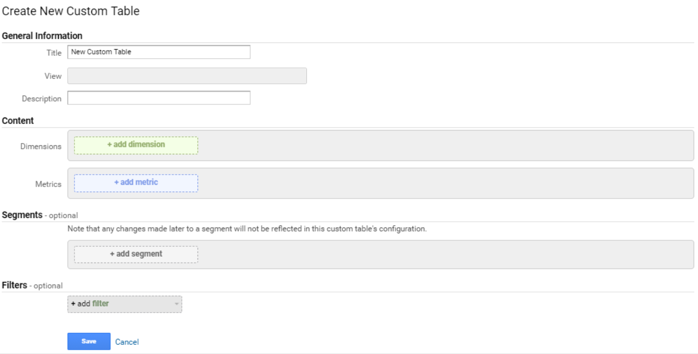Click the blue add metric button
The height and width of the screenshot is (354, 698).
coord(136,183)
